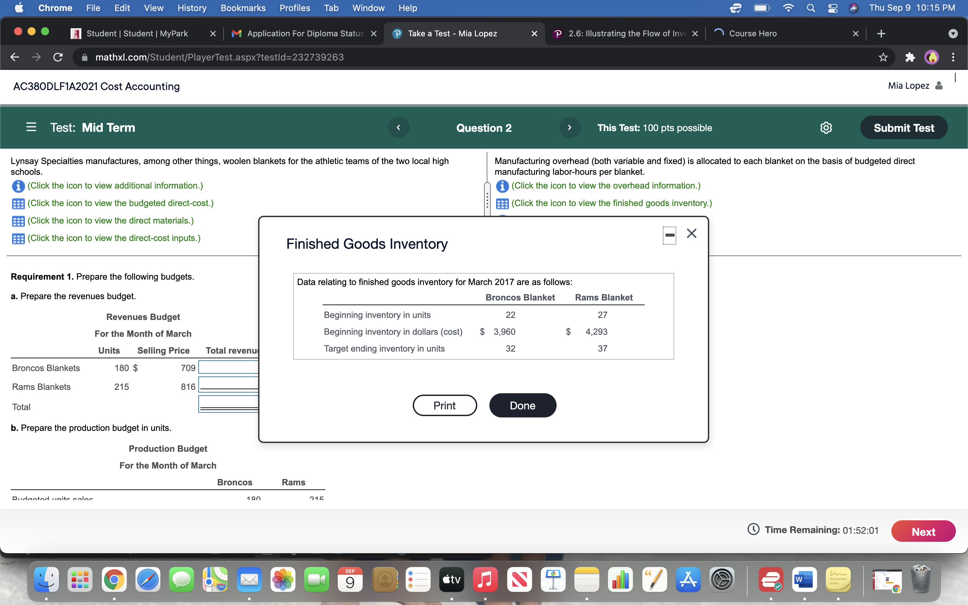The height and width of the screenshot is (605, 968).
Task: Open direct materials table icon
Action: tap(18, 221)
